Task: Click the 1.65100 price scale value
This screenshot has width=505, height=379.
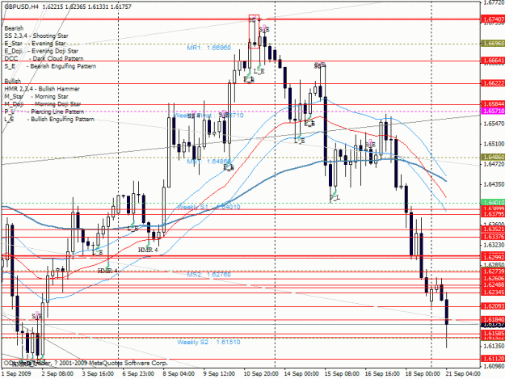Action: pos(494,144)
